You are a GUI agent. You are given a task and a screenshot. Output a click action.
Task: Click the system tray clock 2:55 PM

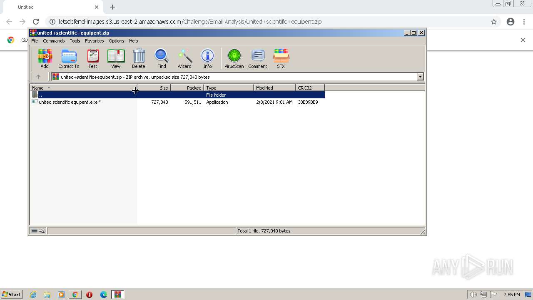coord(511,295)
